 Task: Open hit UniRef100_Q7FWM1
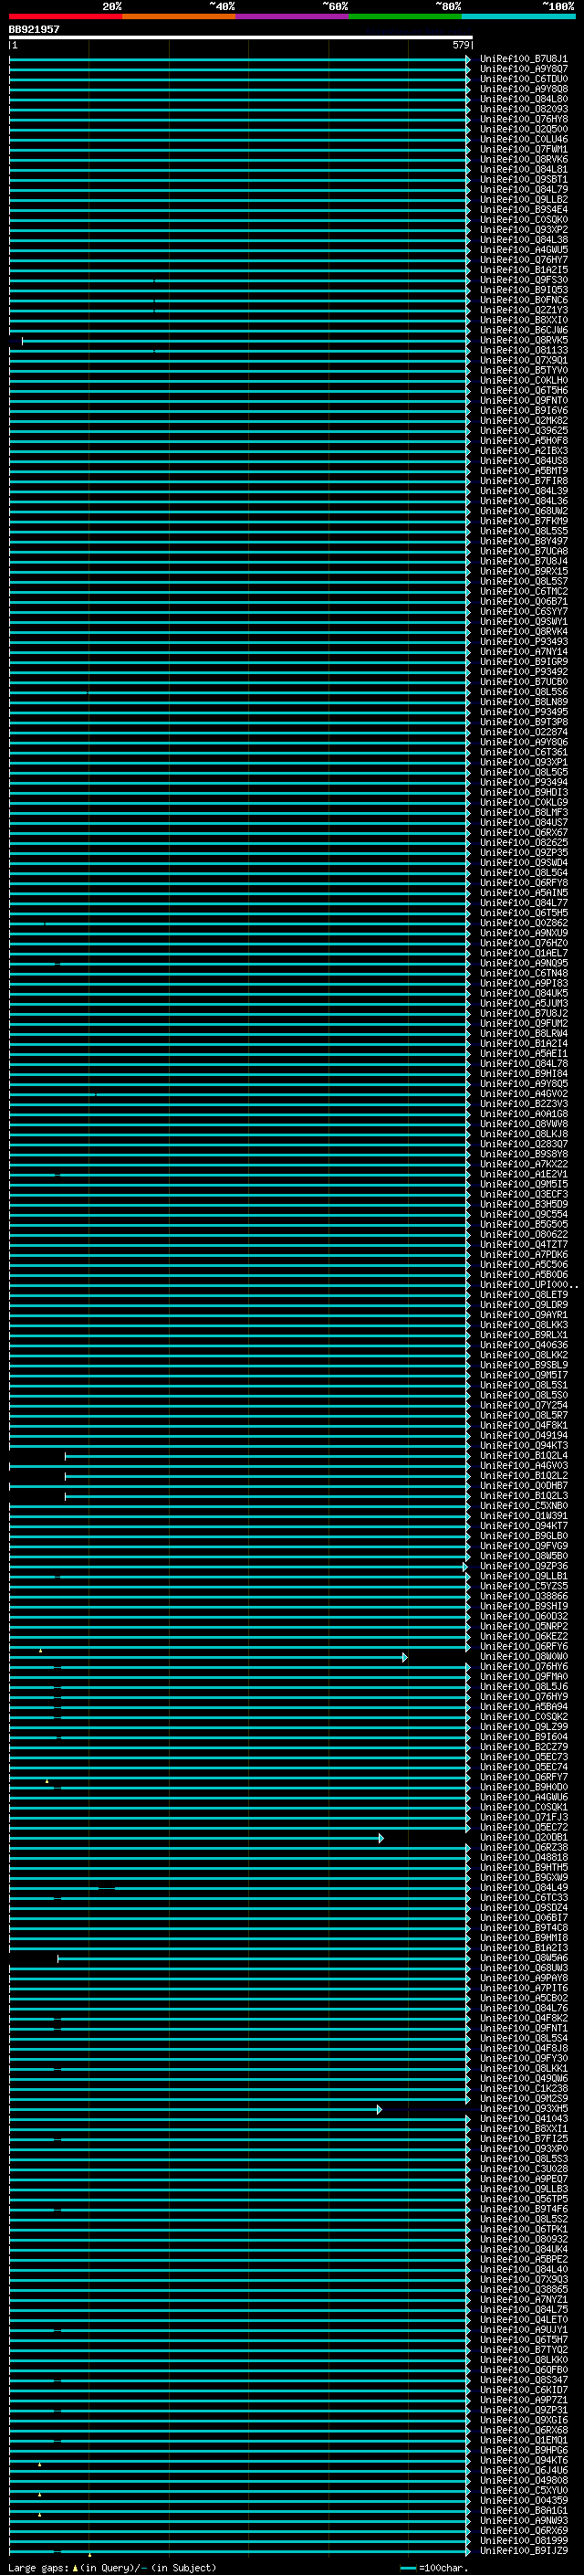click(x=523, y=149)
